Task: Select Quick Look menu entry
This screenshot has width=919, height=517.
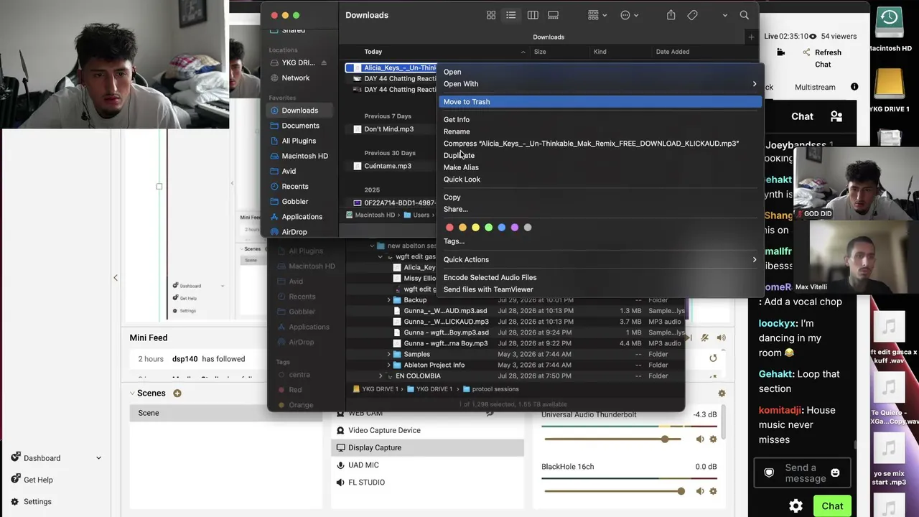Action: pyautogui.click(x=600, y=180)
